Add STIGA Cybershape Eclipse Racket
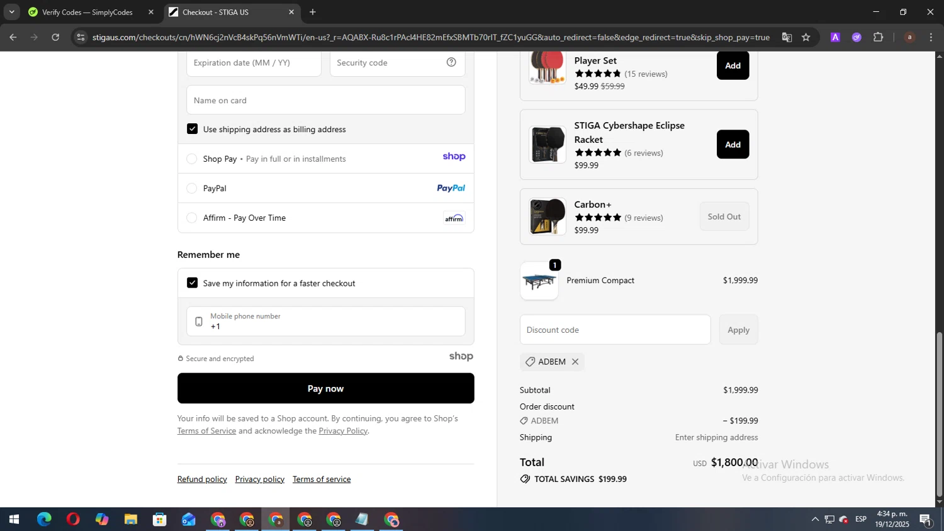 [x=733, y=145]
